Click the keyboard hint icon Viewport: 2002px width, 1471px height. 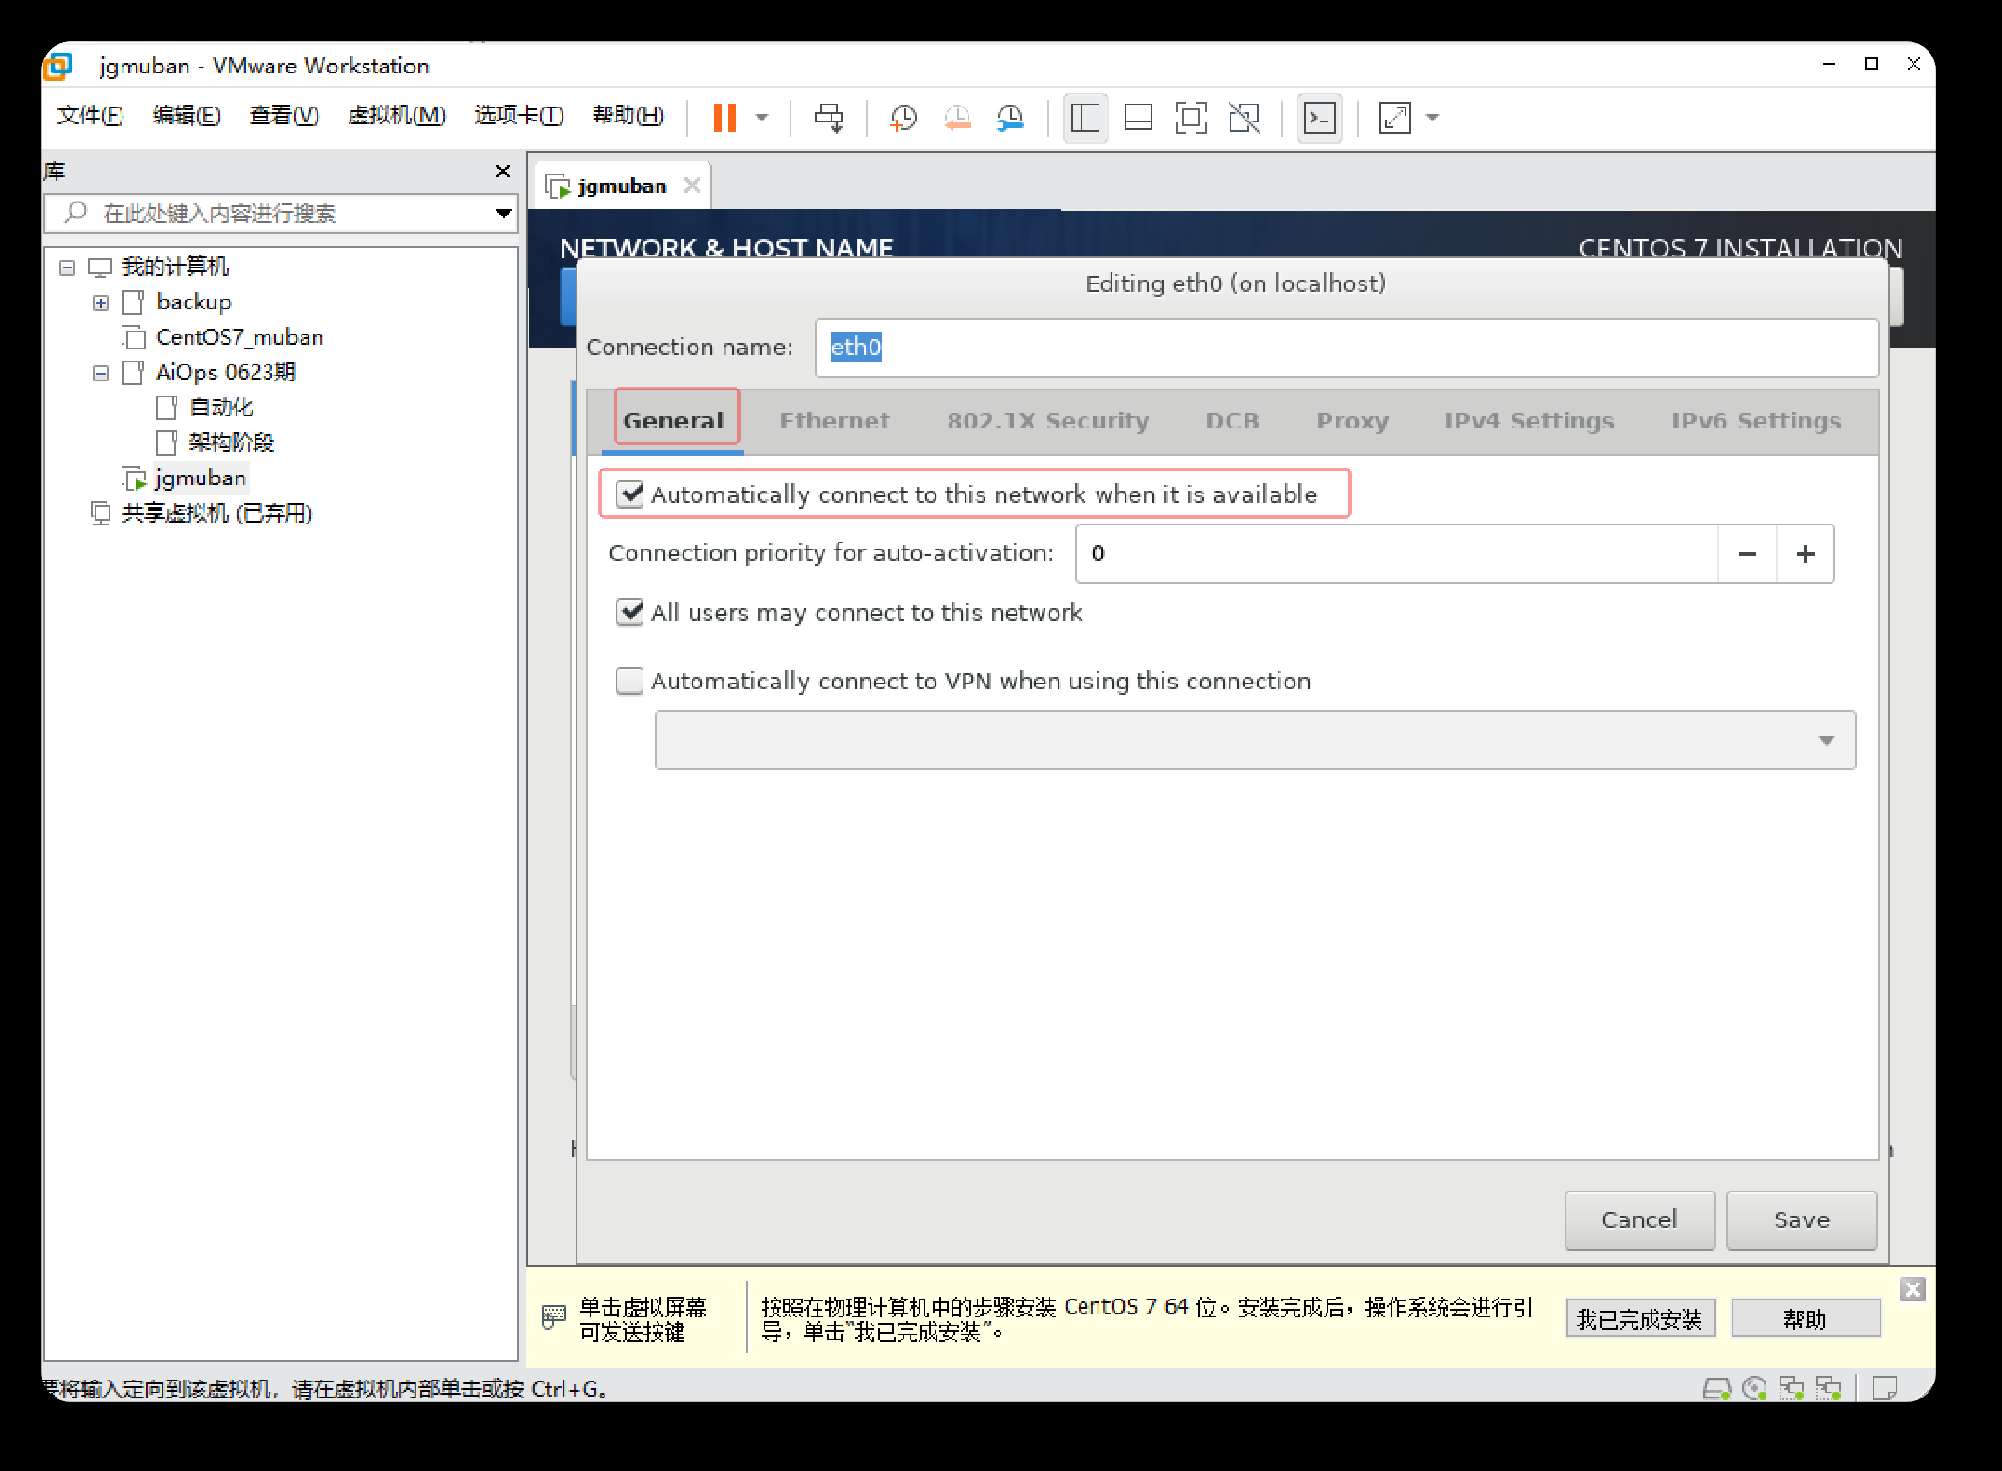(553, 1317)
